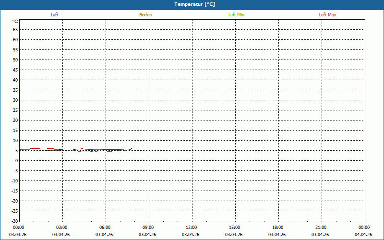Viewport: 384px width, 240px height.
Task: Click the 12:00 time axis label
Action: pyautogui.click(x=191, y=228)
